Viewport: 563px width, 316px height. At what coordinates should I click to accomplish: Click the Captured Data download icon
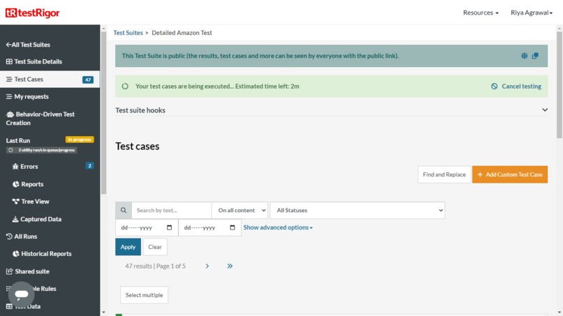(15, 219)
